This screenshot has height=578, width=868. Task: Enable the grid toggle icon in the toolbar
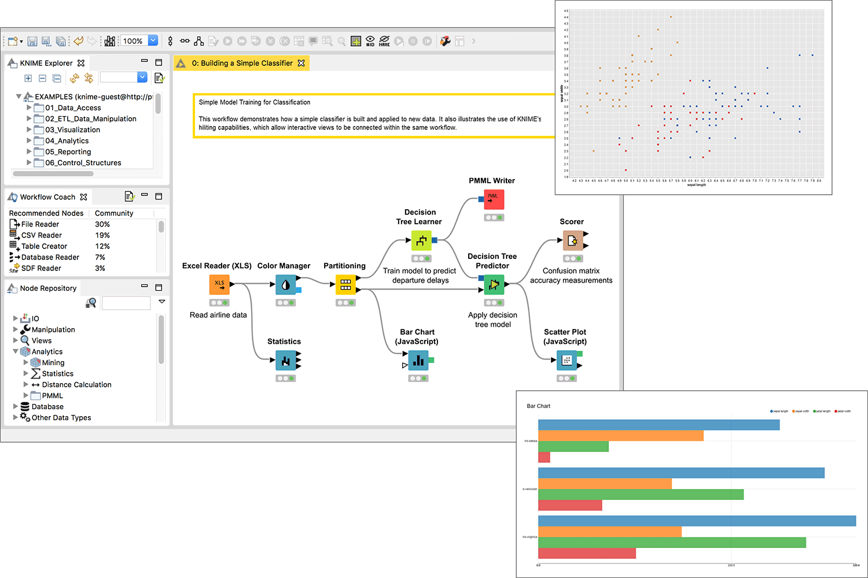356,41
